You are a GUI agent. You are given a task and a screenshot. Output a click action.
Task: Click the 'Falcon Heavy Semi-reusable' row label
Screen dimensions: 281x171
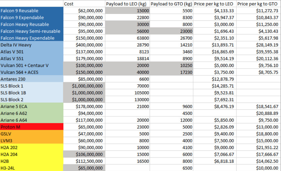pyautogui.click(x=32, y=31)
